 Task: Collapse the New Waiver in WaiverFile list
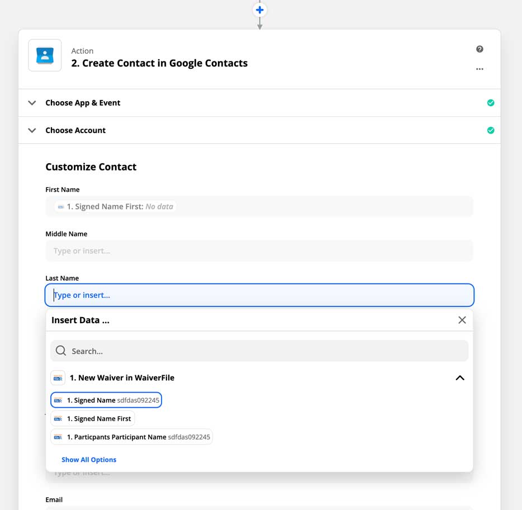[x=460, y=377]
